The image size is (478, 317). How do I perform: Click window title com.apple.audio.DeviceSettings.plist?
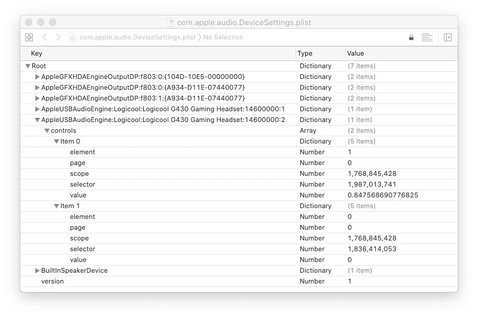[244, 22]
